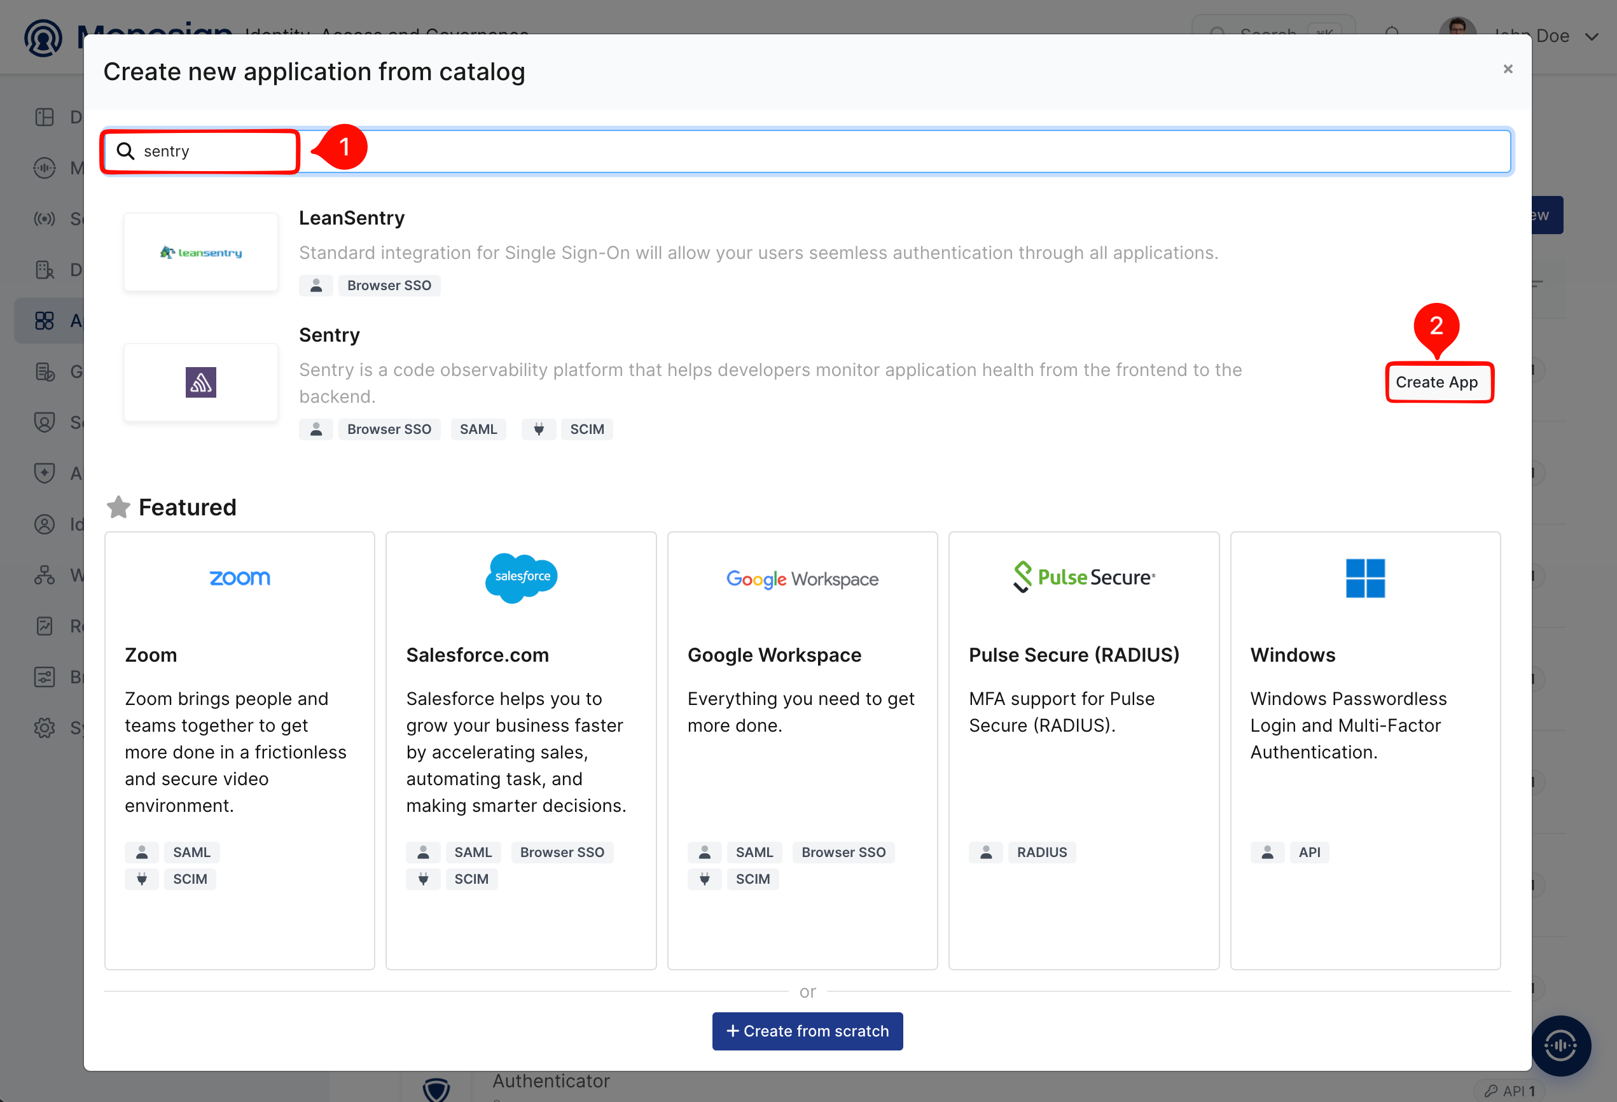
Task: Click the Create App button for Sentry
Action: point(1438,382)
